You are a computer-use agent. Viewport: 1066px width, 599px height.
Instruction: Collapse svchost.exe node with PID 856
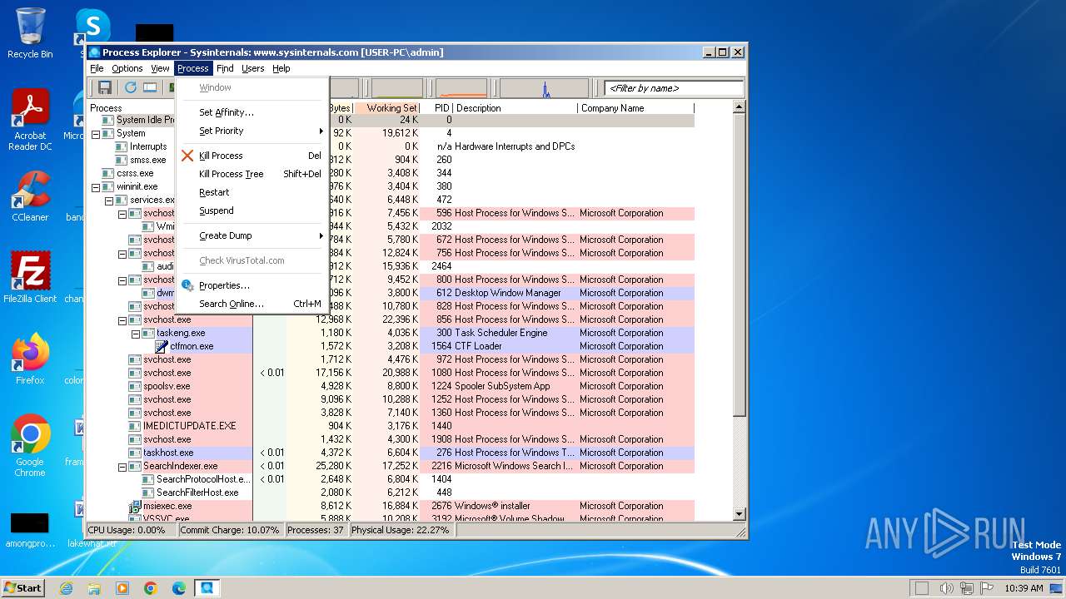[x=122, y=319]
